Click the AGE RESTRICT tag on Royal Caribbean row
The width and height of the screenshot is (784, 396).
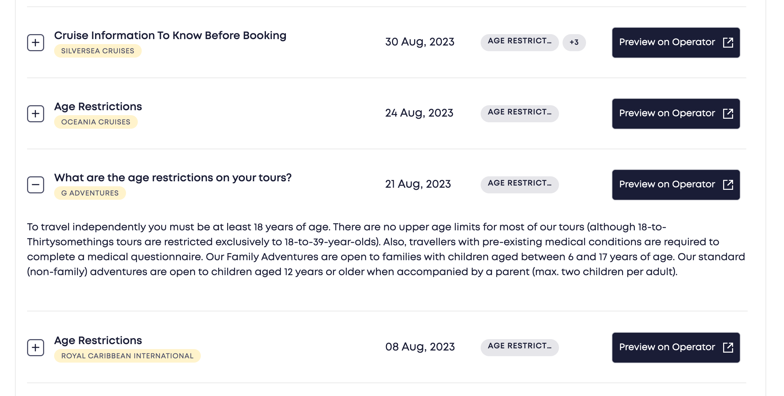(x=519, y=347)
